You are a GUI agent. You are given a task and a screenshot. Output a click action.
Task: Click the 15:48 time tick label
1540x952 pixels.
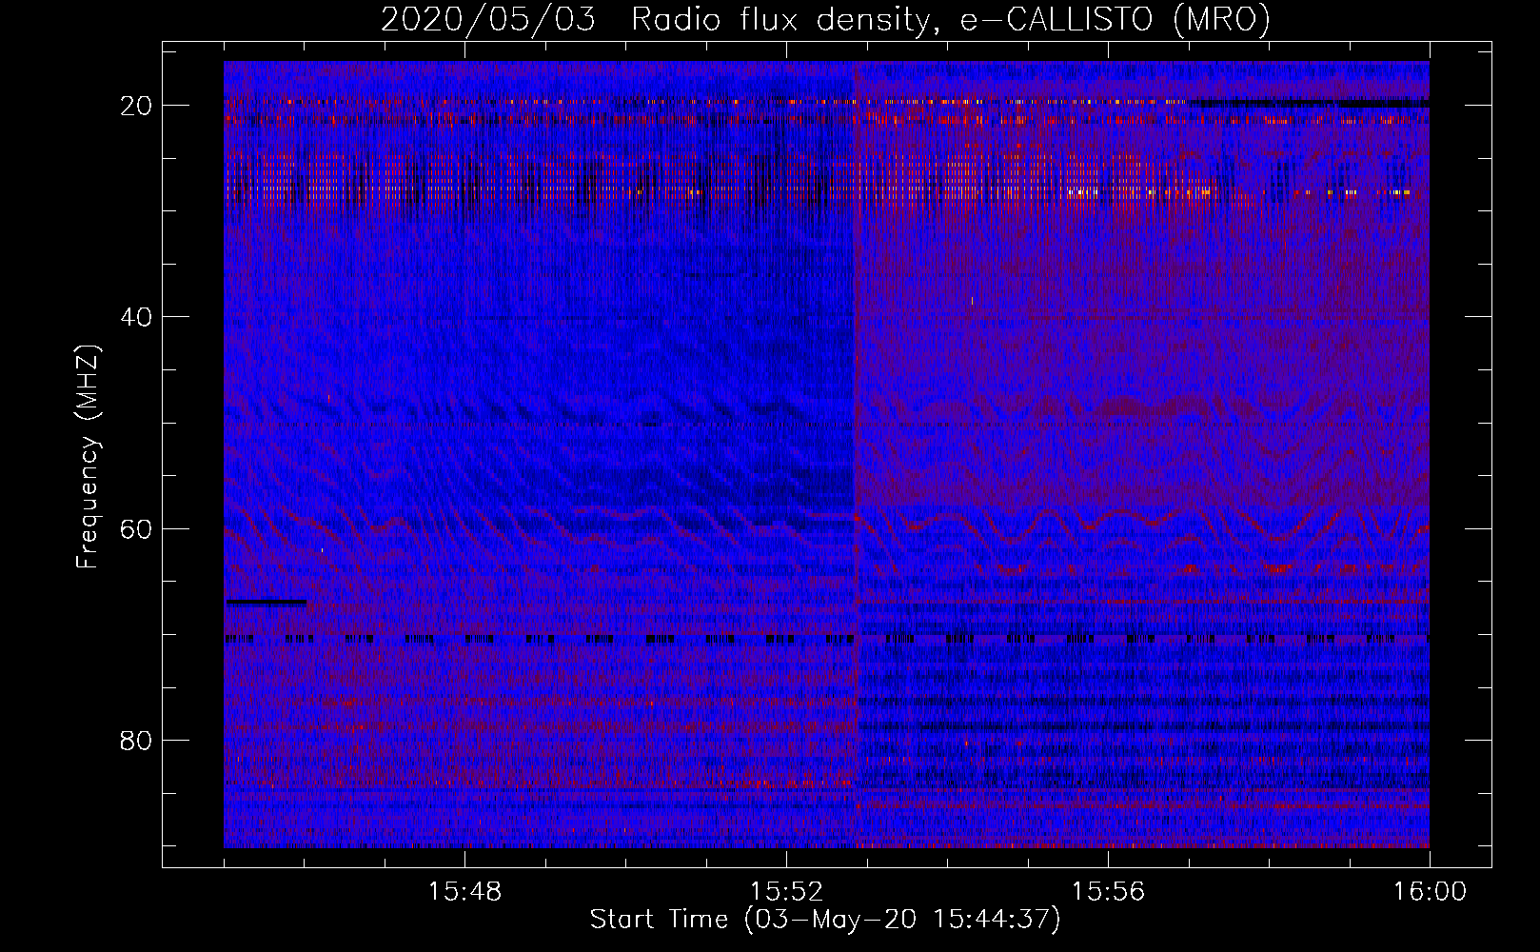coord(464,892)
